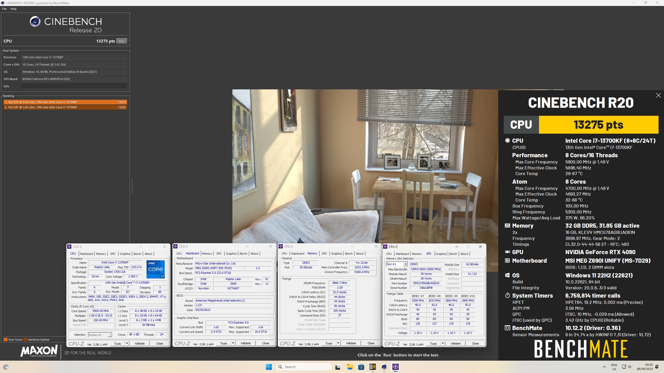Open the widgets icon at taskbar left

pos(6,367)
